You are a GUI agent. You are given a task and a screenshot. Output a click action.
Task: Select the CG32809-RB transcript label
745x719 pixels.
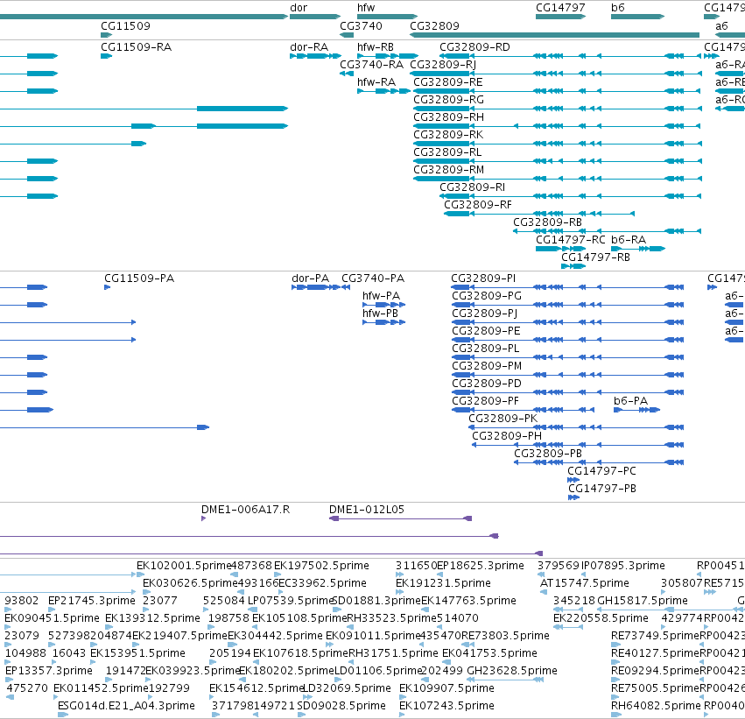coord(547,222)
